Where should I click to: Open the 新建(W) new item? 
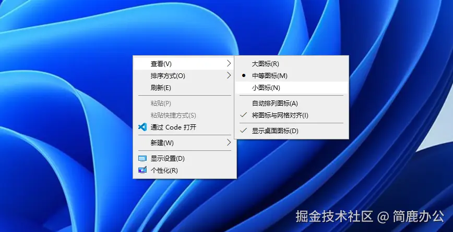185,143
